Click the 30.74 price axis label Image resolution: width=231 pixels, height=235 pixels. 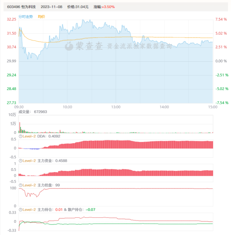coord(11,47)
